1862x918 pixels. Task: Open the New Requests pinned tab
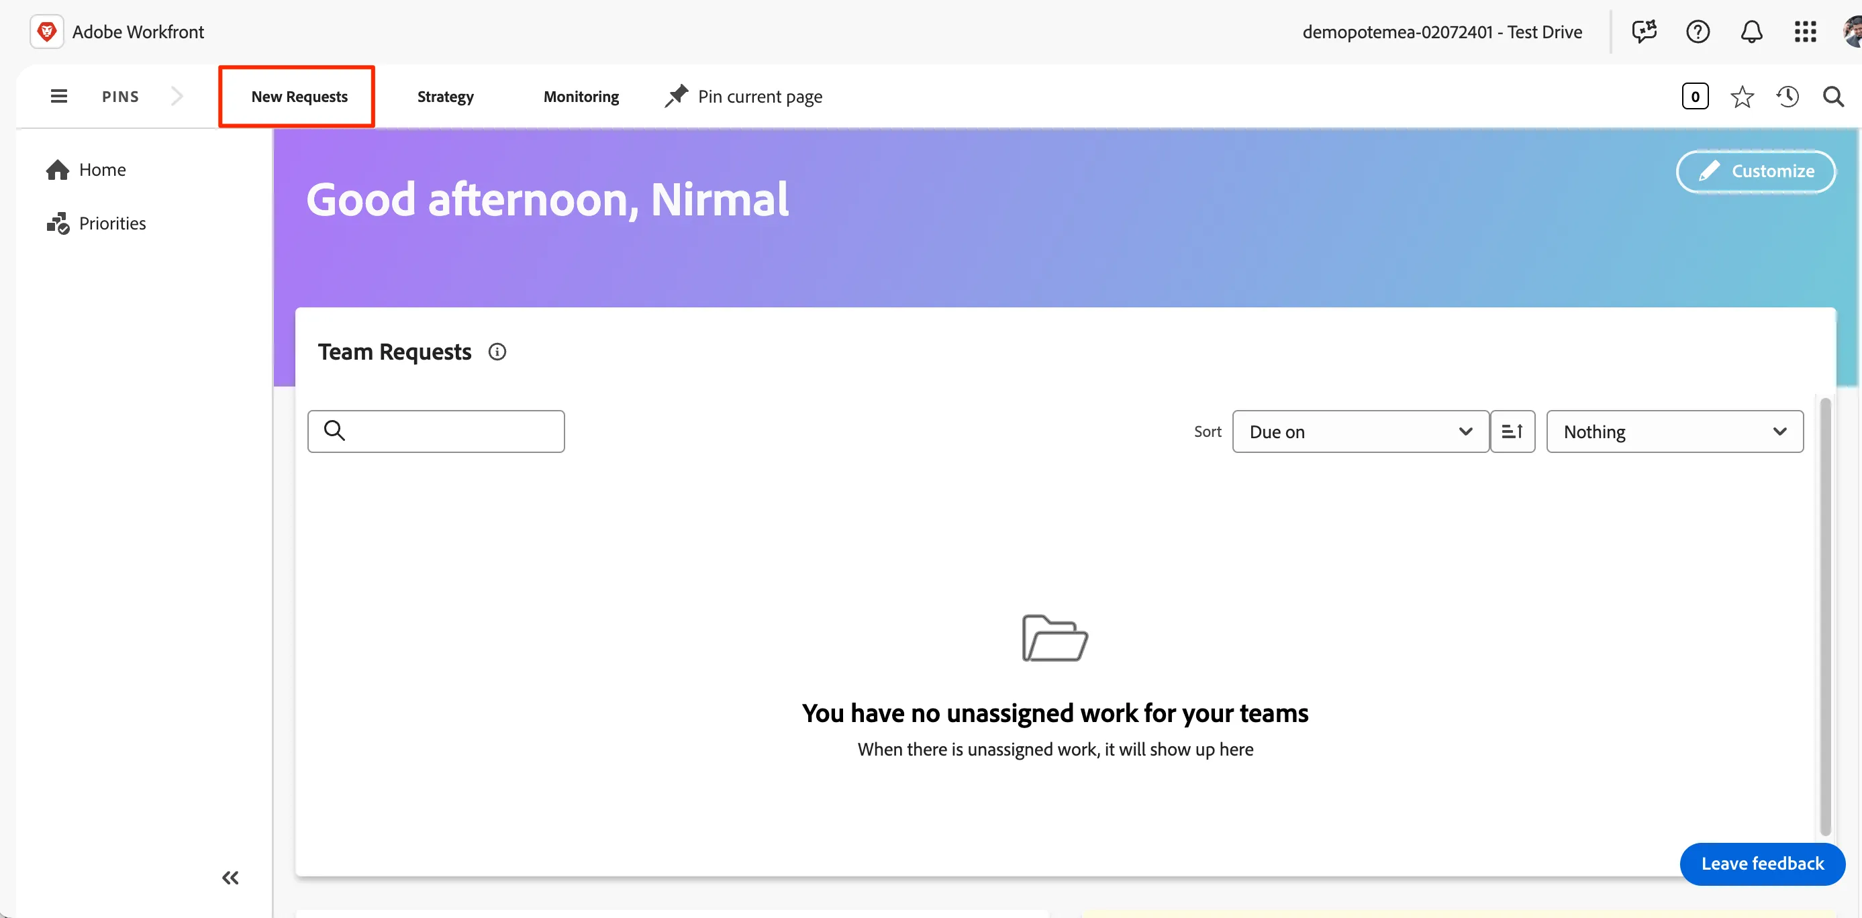click(299, 97)
